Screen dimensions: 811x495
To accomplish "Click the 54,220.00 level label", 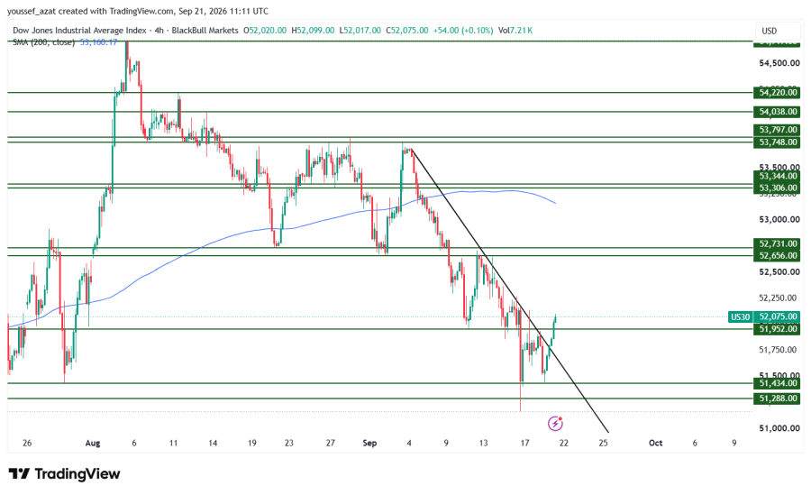I will (778, 93).
